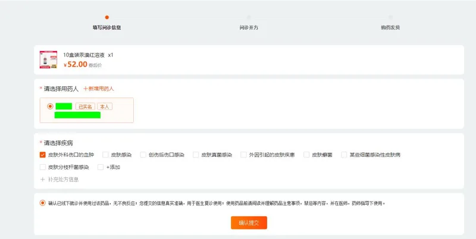The width and height of the screenshot is (476, 239).
Task: Check 外因引起的皮肤疾患 checkbox
Action: tap(243, 155)
